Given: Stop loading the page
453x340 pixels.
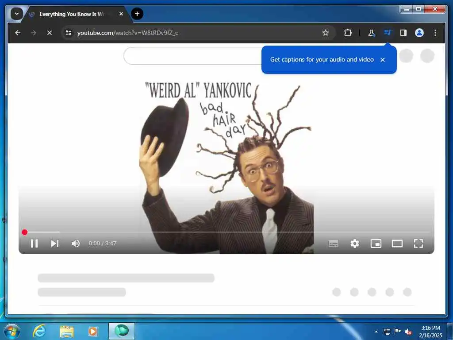Looking at the screenshot, I should 50,33.
